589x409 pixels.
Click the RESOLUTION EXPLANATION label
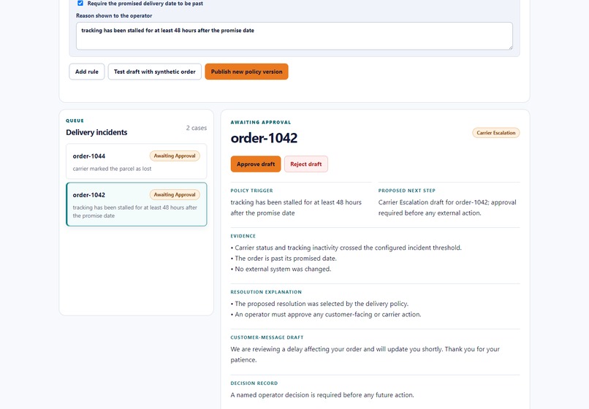pos(266,292)
